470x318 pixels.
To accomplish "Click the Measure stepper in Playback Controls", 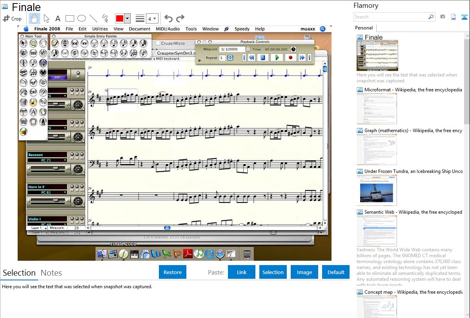I will pyautogui.click(x=248, y=49).
